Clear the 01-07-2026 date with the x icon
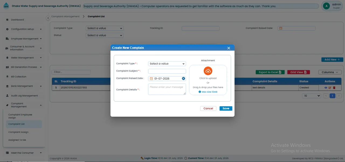The height and width of the screenshot is (162, 345). [x=183, y=79]
